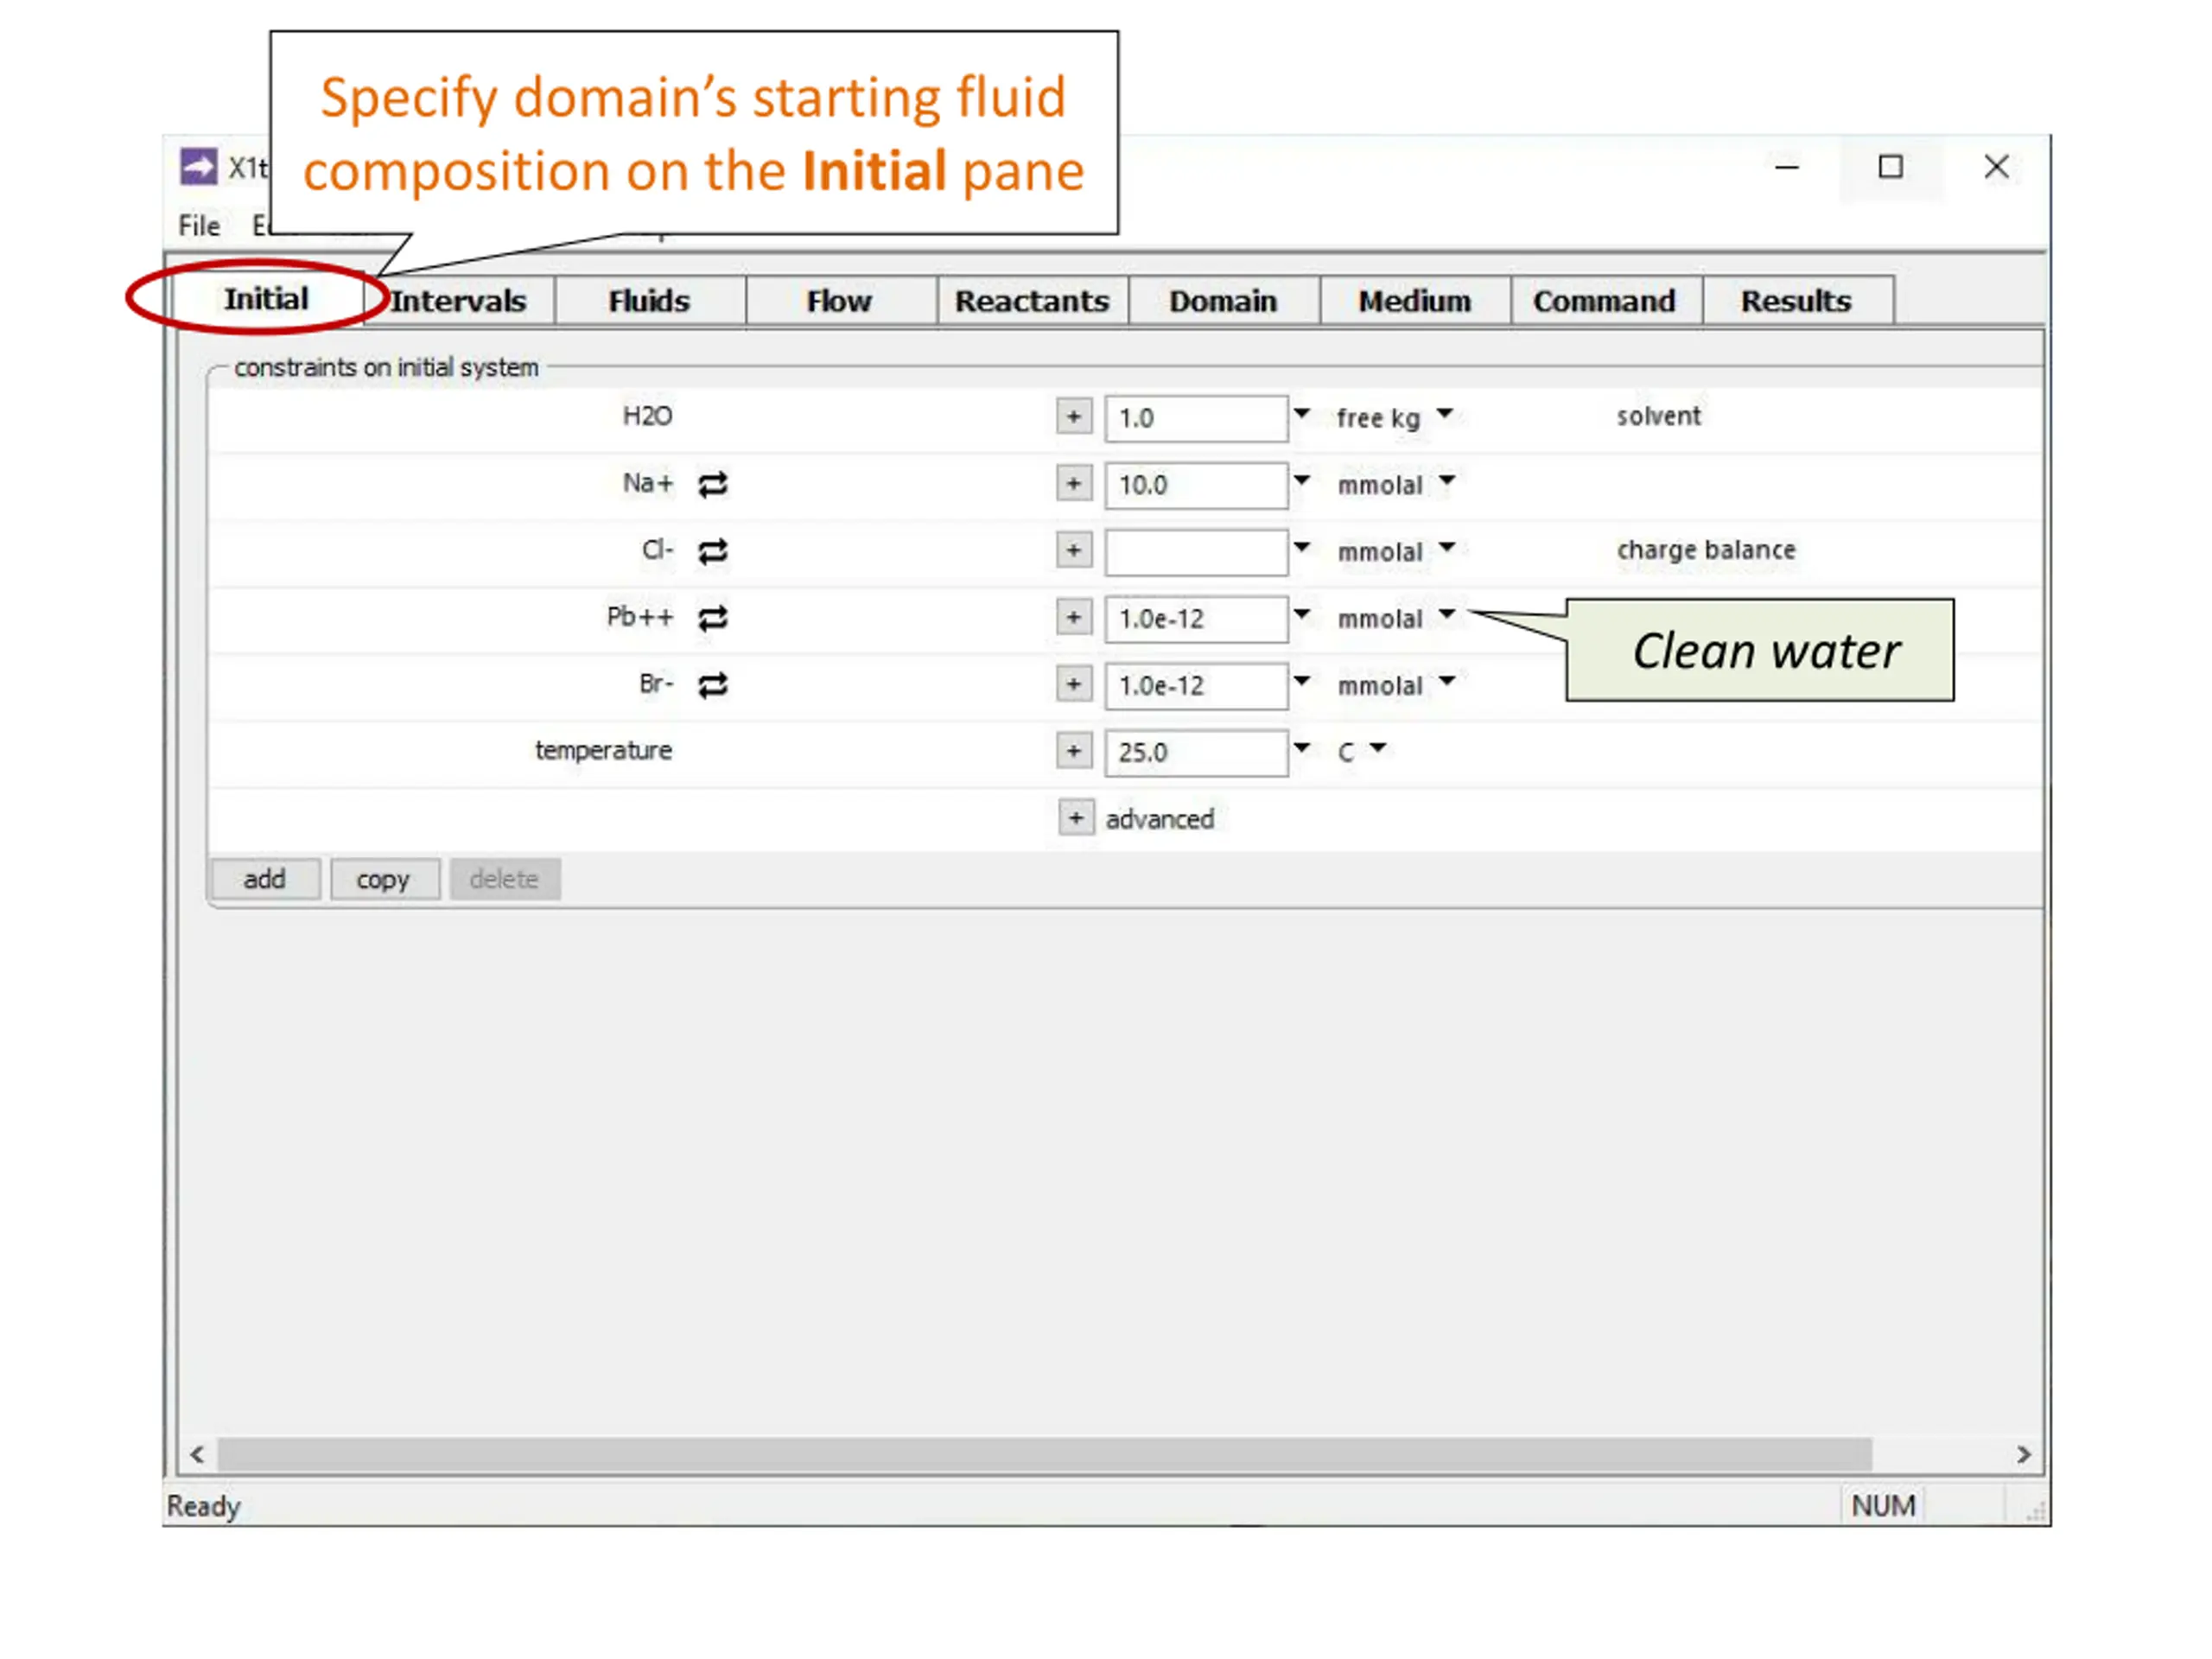Switch to the Intervals tab
Image resolution: width=2212 pixels, height=1659 pixels.
coord(458,301)
